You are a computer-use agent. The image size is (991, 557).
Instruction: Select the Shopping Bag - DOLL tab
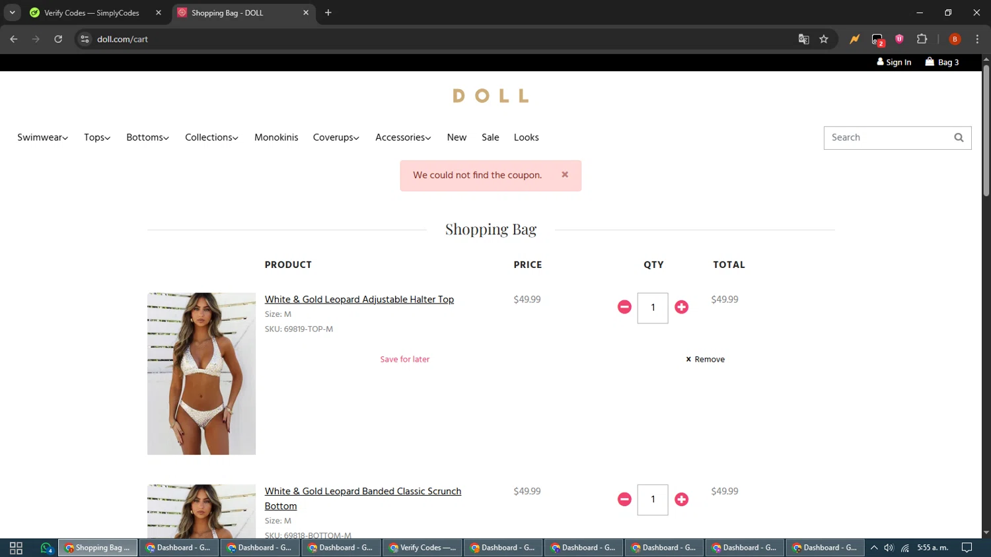pos(227,13)
